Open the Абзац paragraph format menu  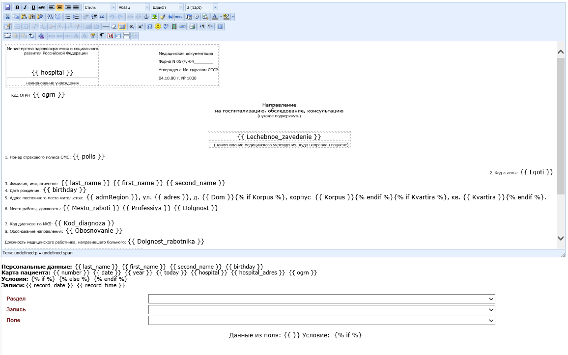(133, 7)
